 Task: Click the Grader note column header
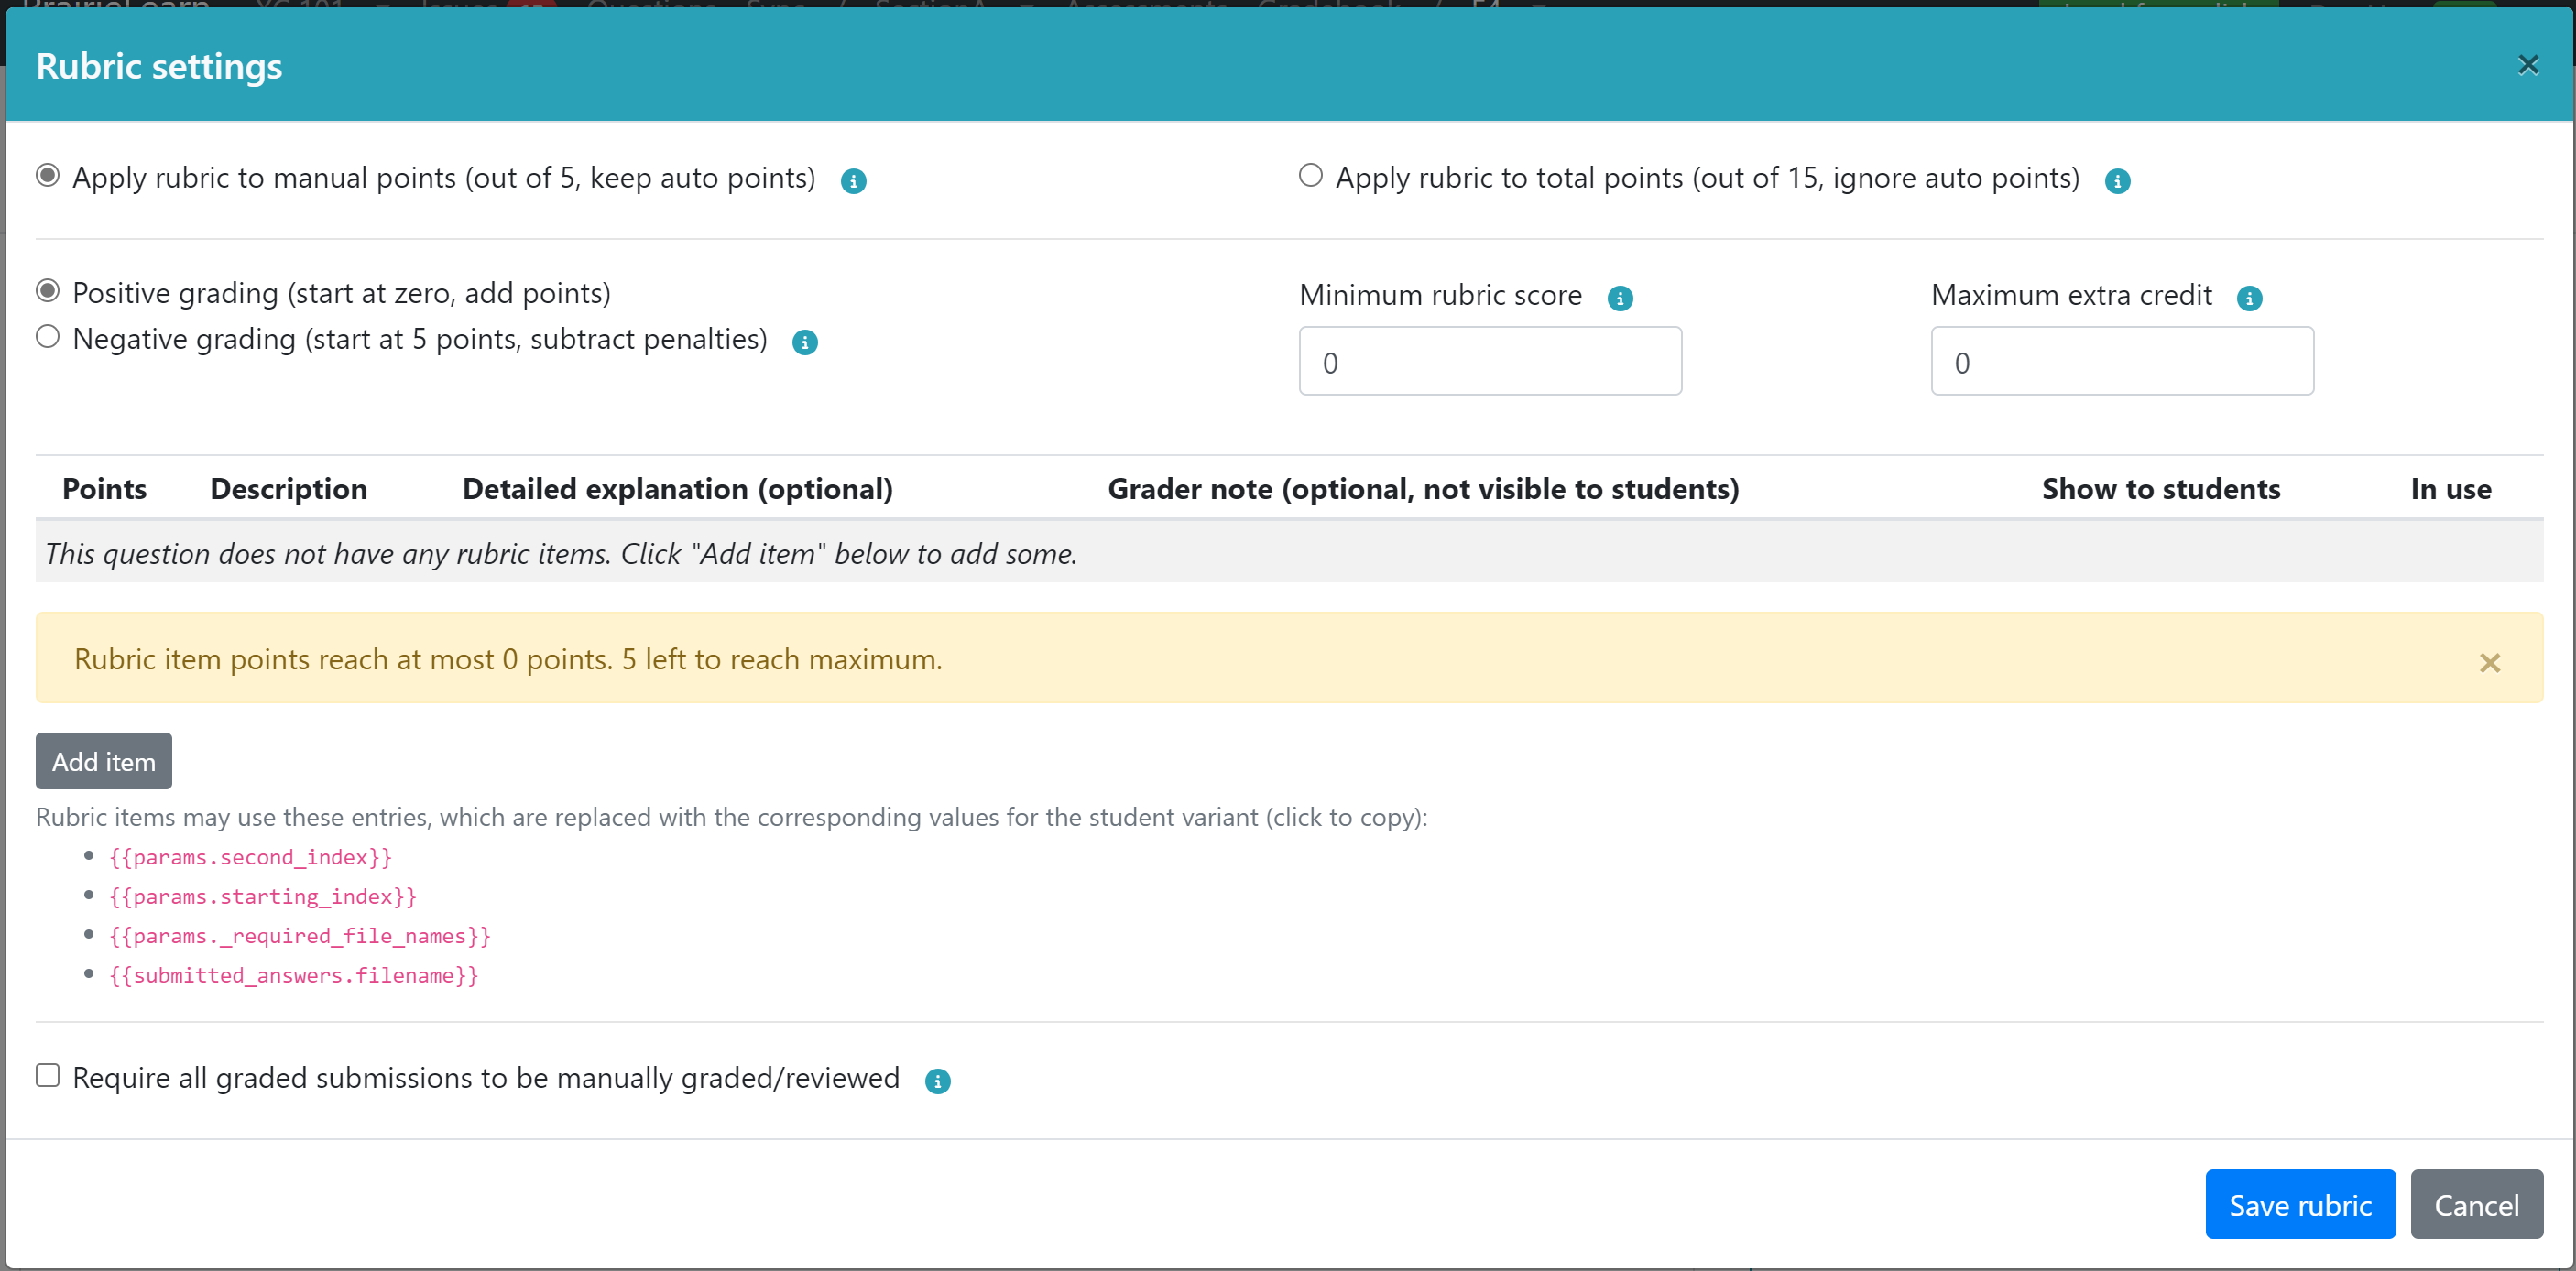point(1423,489)
